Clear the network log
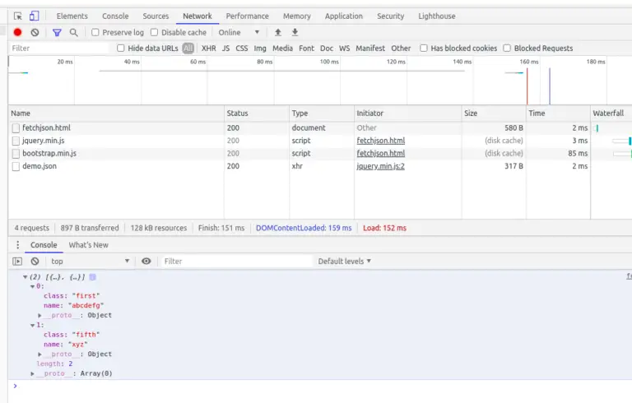632x403 pixels. (x=35, y=32)
